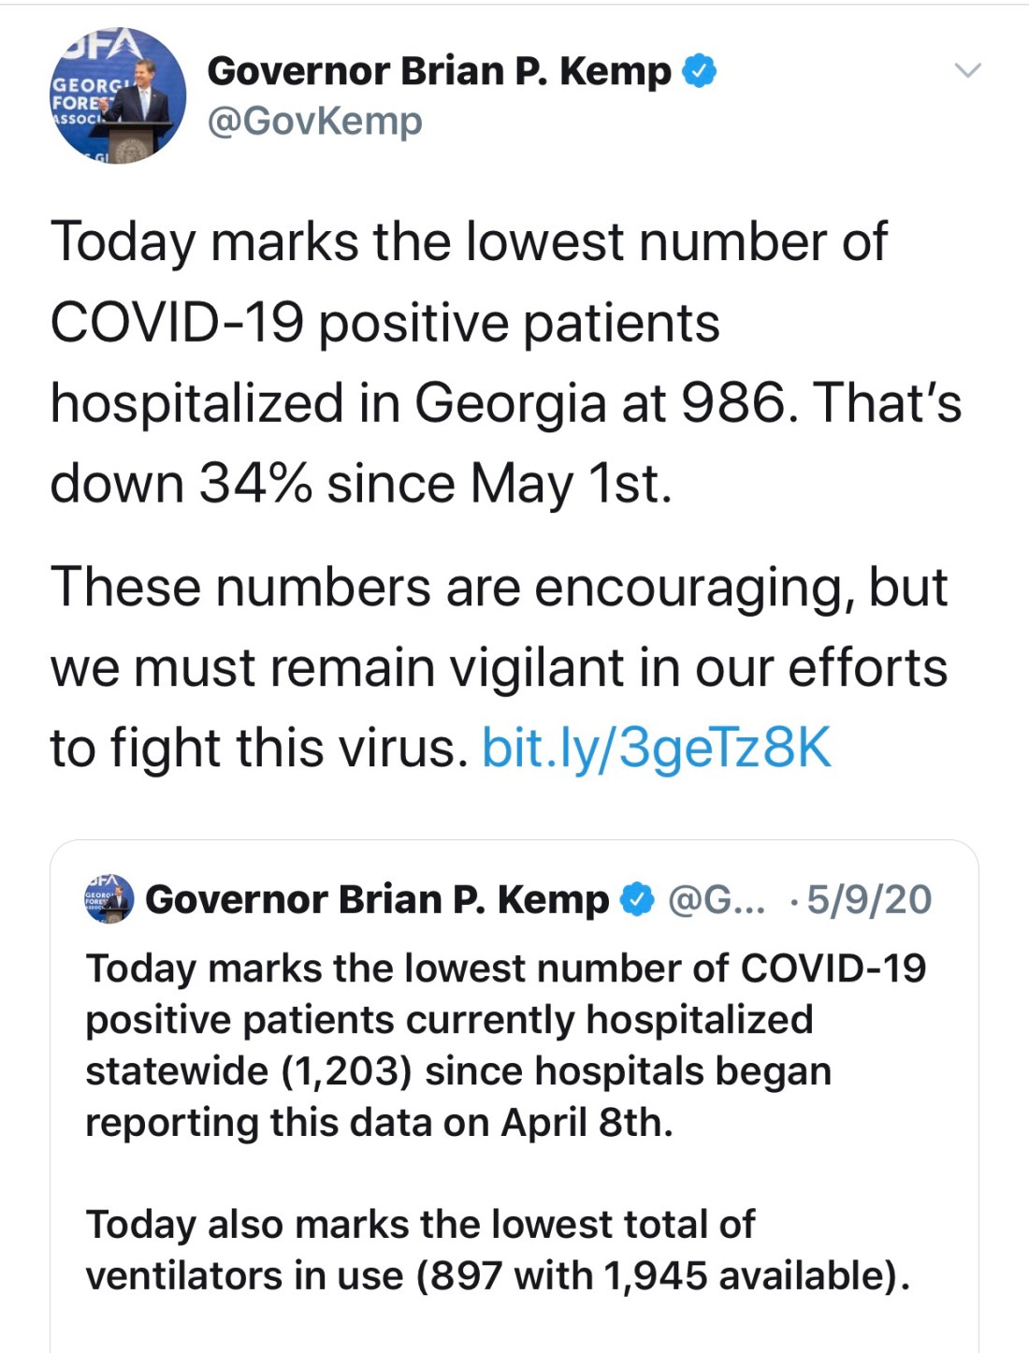Click "May 1st" in the main tweet
This screenshot has height=1353, width=1029.
[x=570, y=484]
